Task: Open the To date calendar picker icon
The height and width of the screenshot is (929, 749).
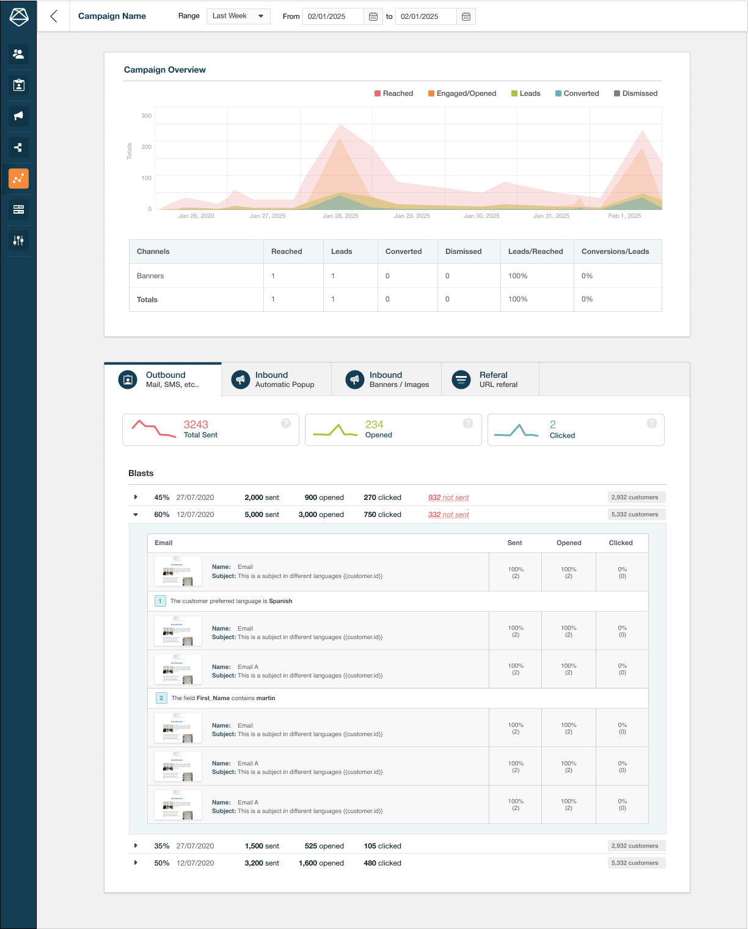Action: (466, 16)
